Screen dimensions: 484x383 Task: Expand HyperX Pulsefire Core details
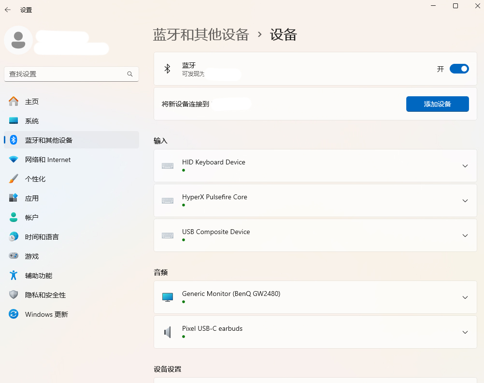point(465,201)
